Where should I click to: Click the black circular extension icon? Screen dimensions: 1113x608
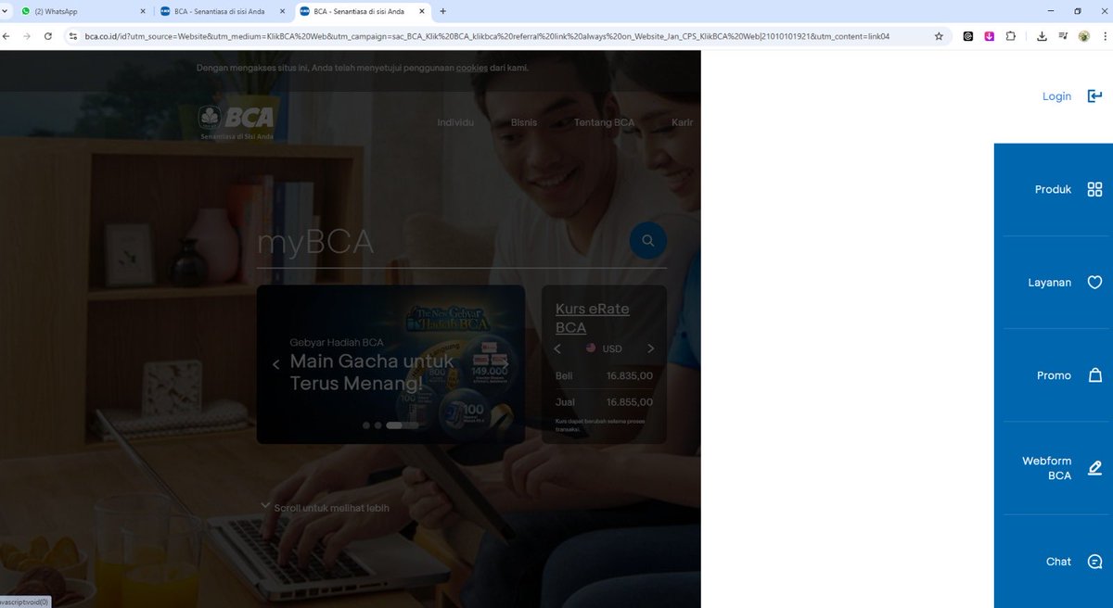click(x=968, y=36)
